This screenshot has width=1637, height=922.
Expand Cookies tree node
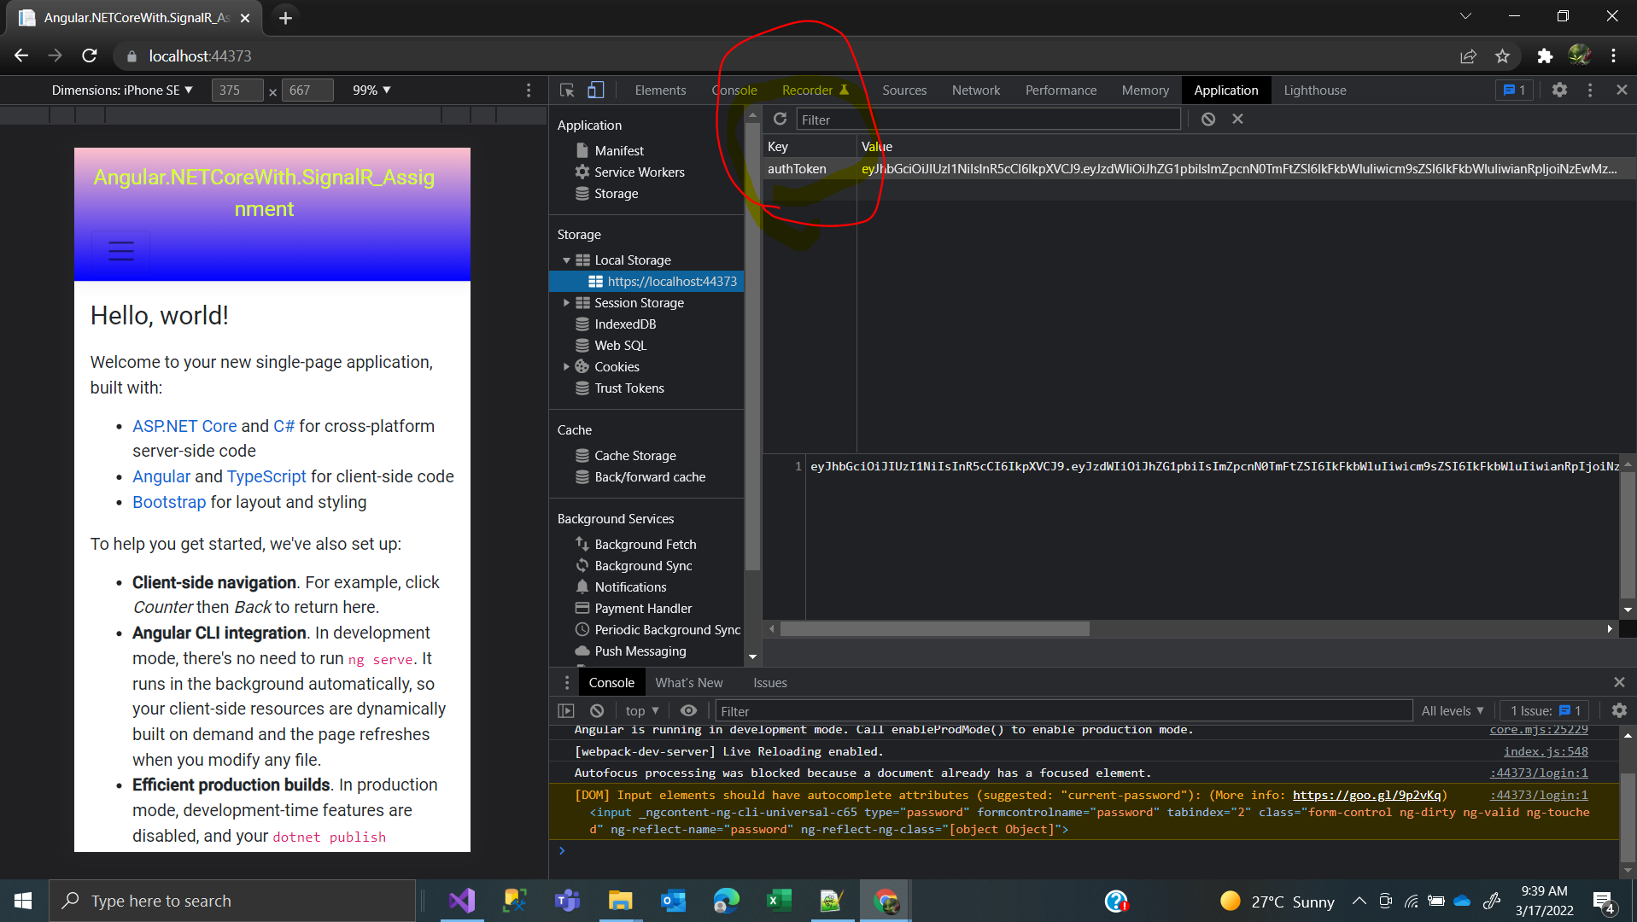pos(566,367)
